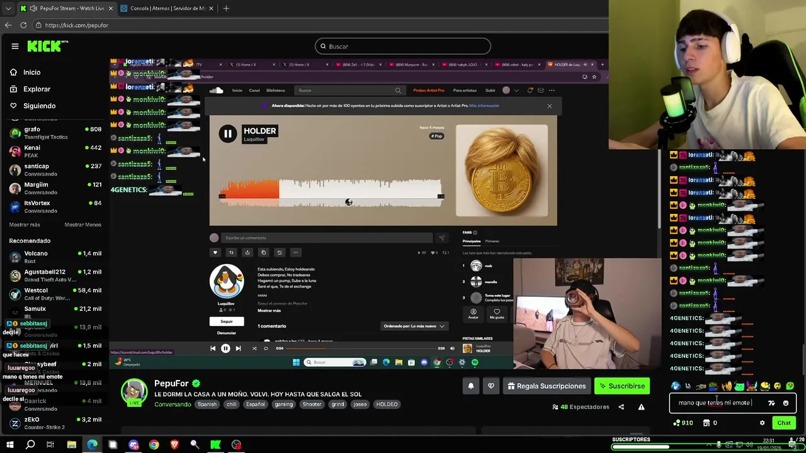806x453 pixels.
Task: Open Siguiendo in Kick sidebar
Action: click(32, 106)
